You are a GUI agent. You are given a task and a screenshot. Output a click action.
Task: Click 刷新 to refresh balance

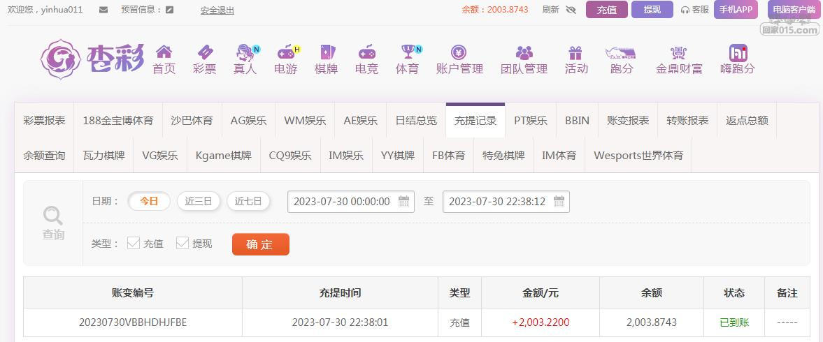pyautogui.click(x=550, y=10)
